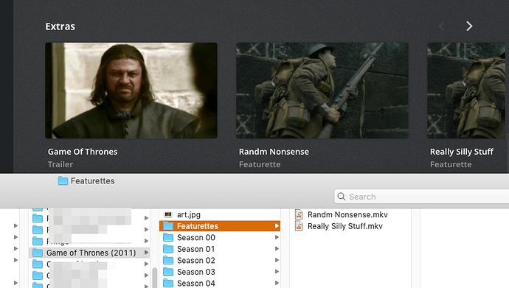Click the Game of Thrones (2011) folder icon
This screenshot has height=288, width=509.
[x=38, y=253]
